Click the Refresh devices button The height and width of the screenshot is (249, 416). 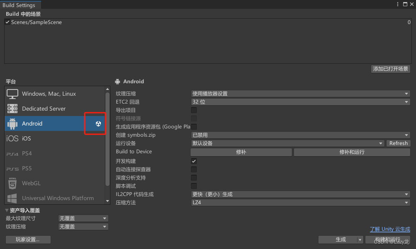[399, 143]
